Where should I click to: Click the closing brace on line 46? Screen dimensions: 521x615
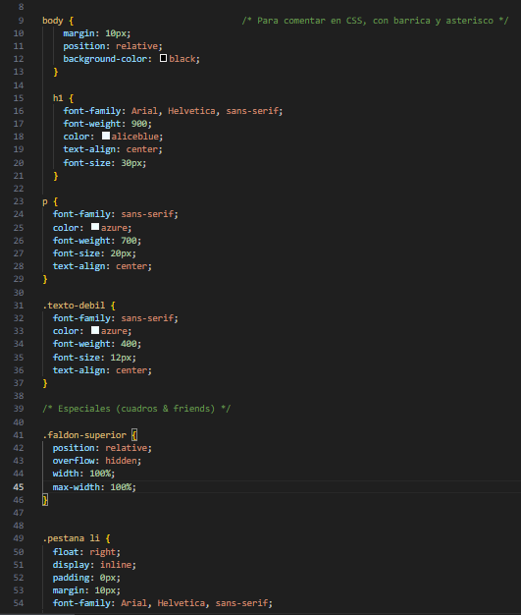(x=45, y=500)
